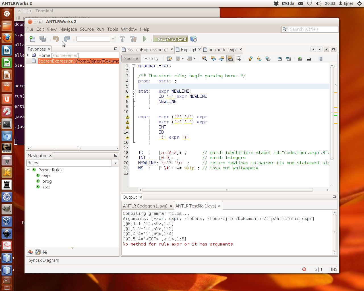The height and width of the screenshot is (291, 364).
Task: Switch editor to Source view
Action: click(x=131, y=59)
